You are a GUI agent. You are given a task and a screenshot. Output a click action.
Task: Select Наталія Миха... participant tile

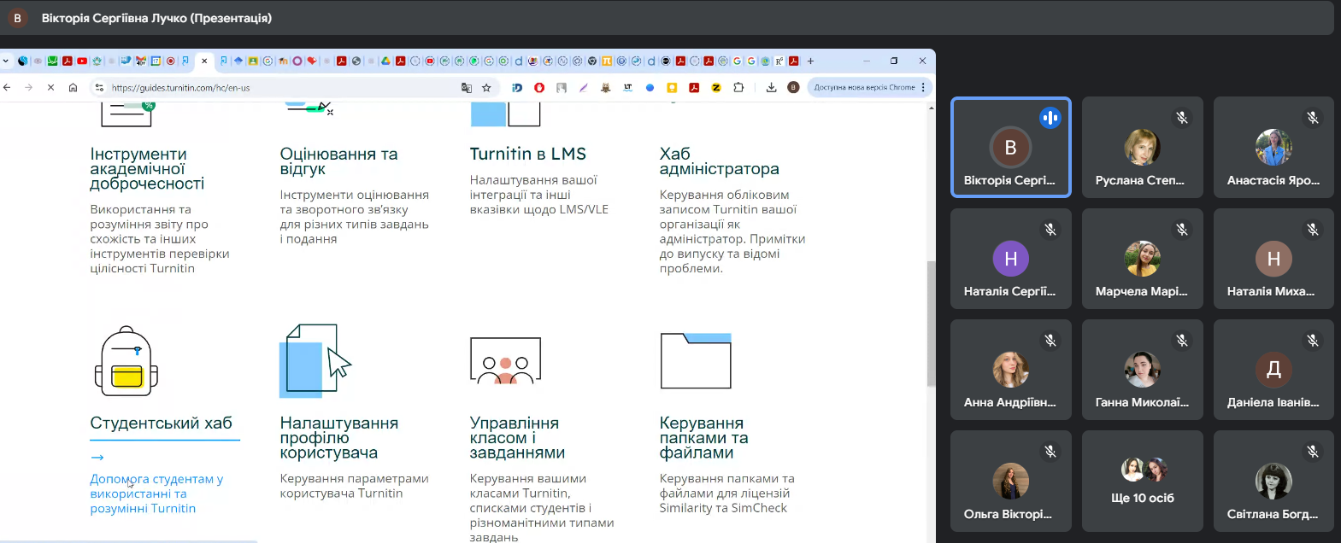[1273, 259]
